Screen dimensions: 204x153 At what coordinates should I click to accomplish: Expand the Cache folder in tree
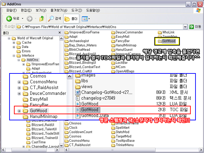(14, 42)
